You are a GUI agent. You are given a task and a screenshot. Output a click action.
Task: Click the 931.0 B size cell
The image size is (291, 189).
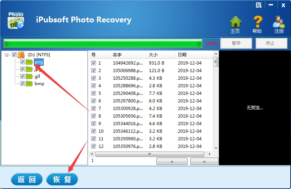pyautogui.click(x=156, y=63)
